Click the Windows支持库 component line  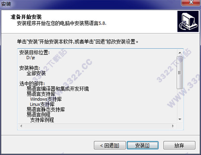click(x=46, y=99)
